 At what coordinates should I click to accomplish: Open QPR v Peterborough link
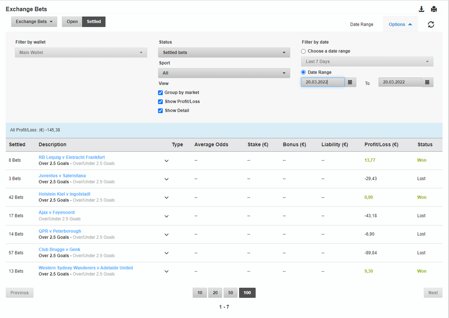coord(60,231)
